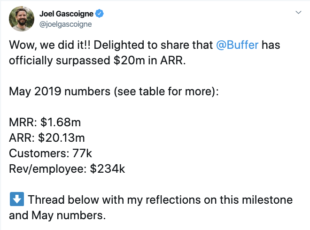Click the "Delighted to share that" phrase
The image size is (310, 230).
[x=153, y=45]
